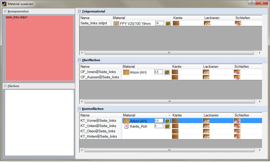Viewport: 270px width, 162px height.
Task: Collapse the Oberflächen section
Action: tap(79, 60)
